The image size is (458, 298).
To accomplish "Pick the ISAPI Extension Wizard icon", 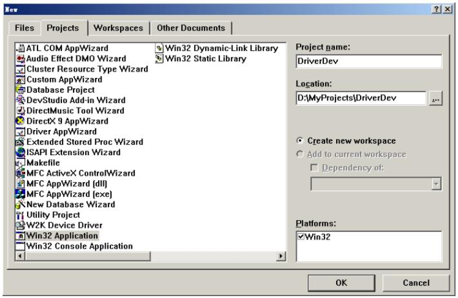I will pos(20,153).
